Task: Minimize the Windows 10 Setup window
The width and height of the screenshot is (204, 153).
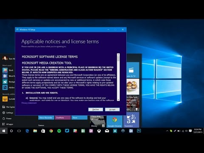Action: 108,29
